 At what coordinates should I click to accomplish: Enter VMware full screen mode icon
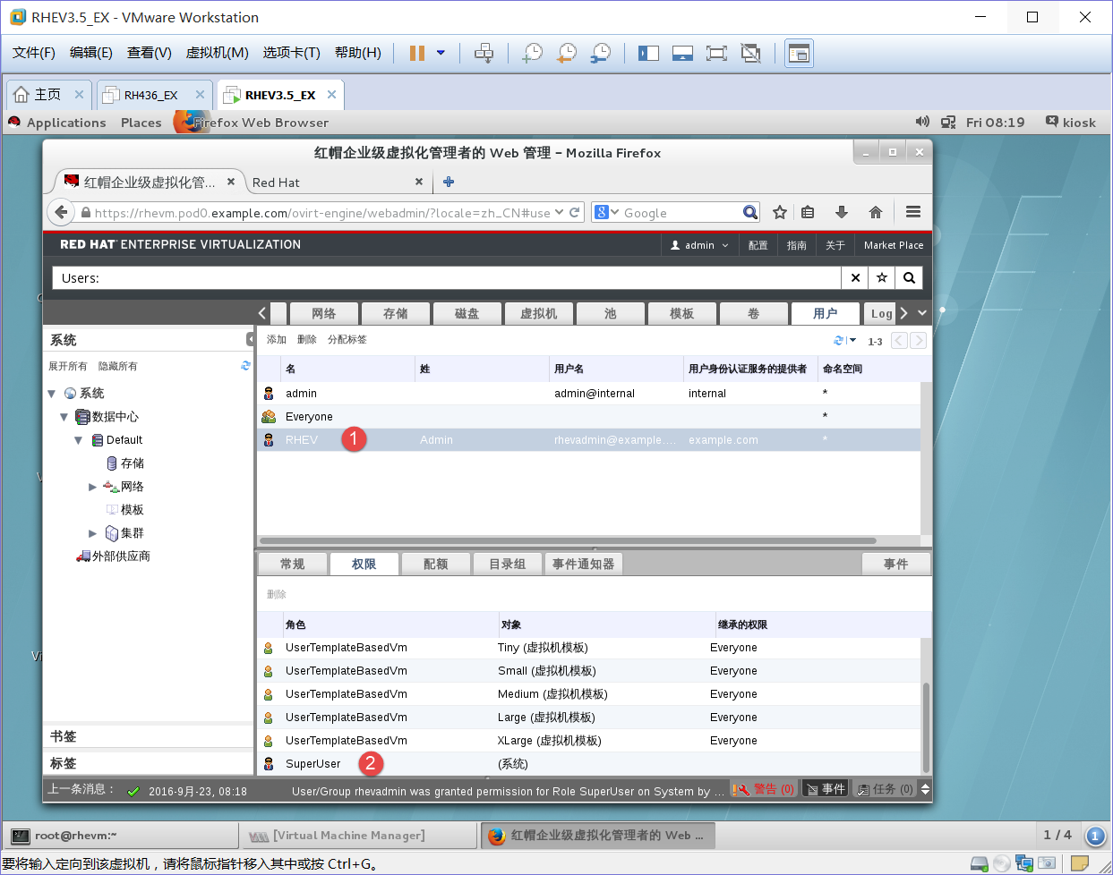(716, 53)
